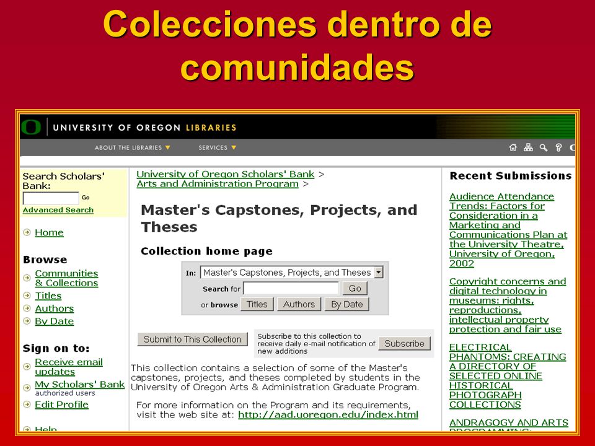Click Submit to This Collection button
The image size is (595, 446).
[192, 339]
